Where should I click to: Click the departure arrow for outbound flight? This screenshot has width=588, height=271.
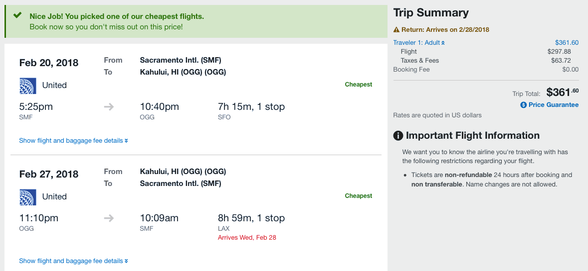point(109,107)
